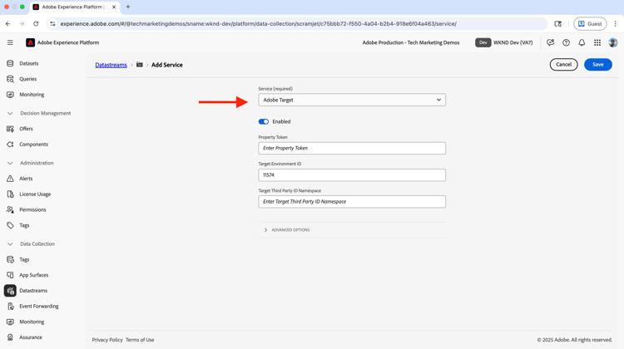
Task: Open the help question mark icon
Action: click(x=566, y=42)
